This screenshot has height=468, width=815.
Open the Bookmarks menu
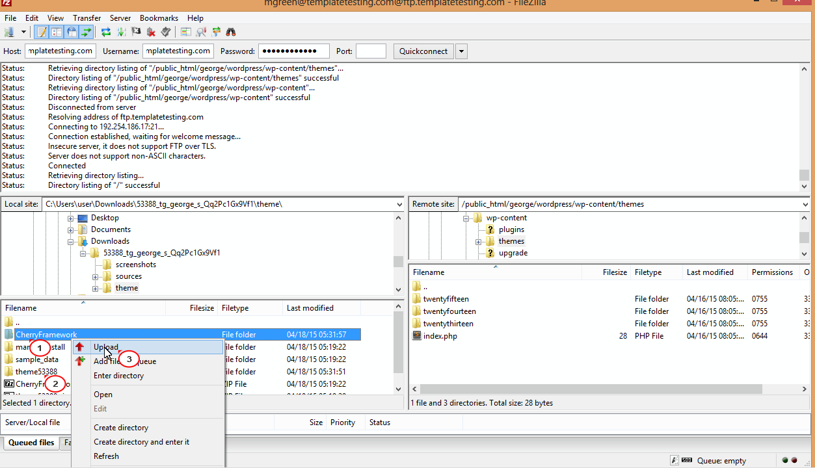tap(158, 18)
